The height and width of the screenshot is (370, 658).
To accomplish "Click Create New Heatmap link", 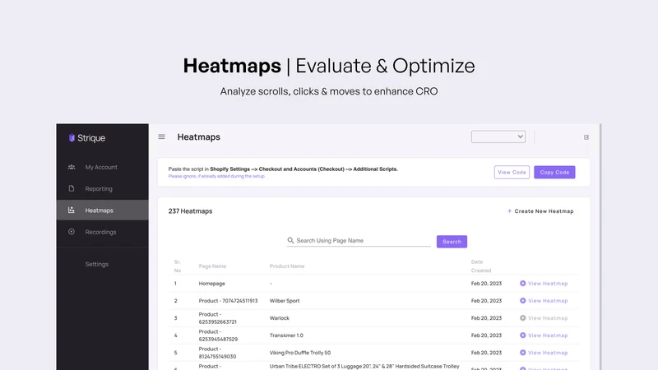I will (540, 211).
